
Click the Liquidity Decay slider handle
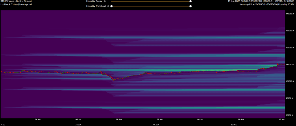(191, 1)
